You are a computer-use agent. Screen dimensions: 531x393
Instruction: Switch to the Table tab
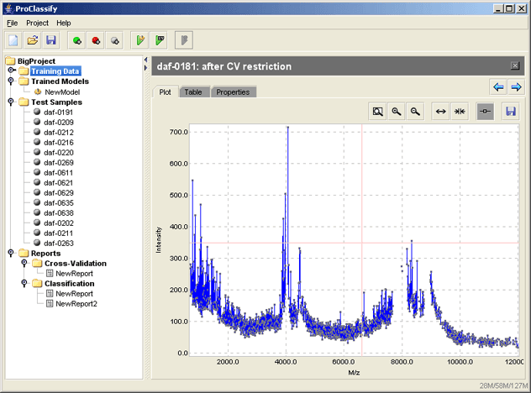(193, 92)
